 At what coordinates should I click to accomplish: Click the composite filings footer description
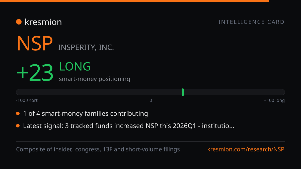[x=98, y=149]
